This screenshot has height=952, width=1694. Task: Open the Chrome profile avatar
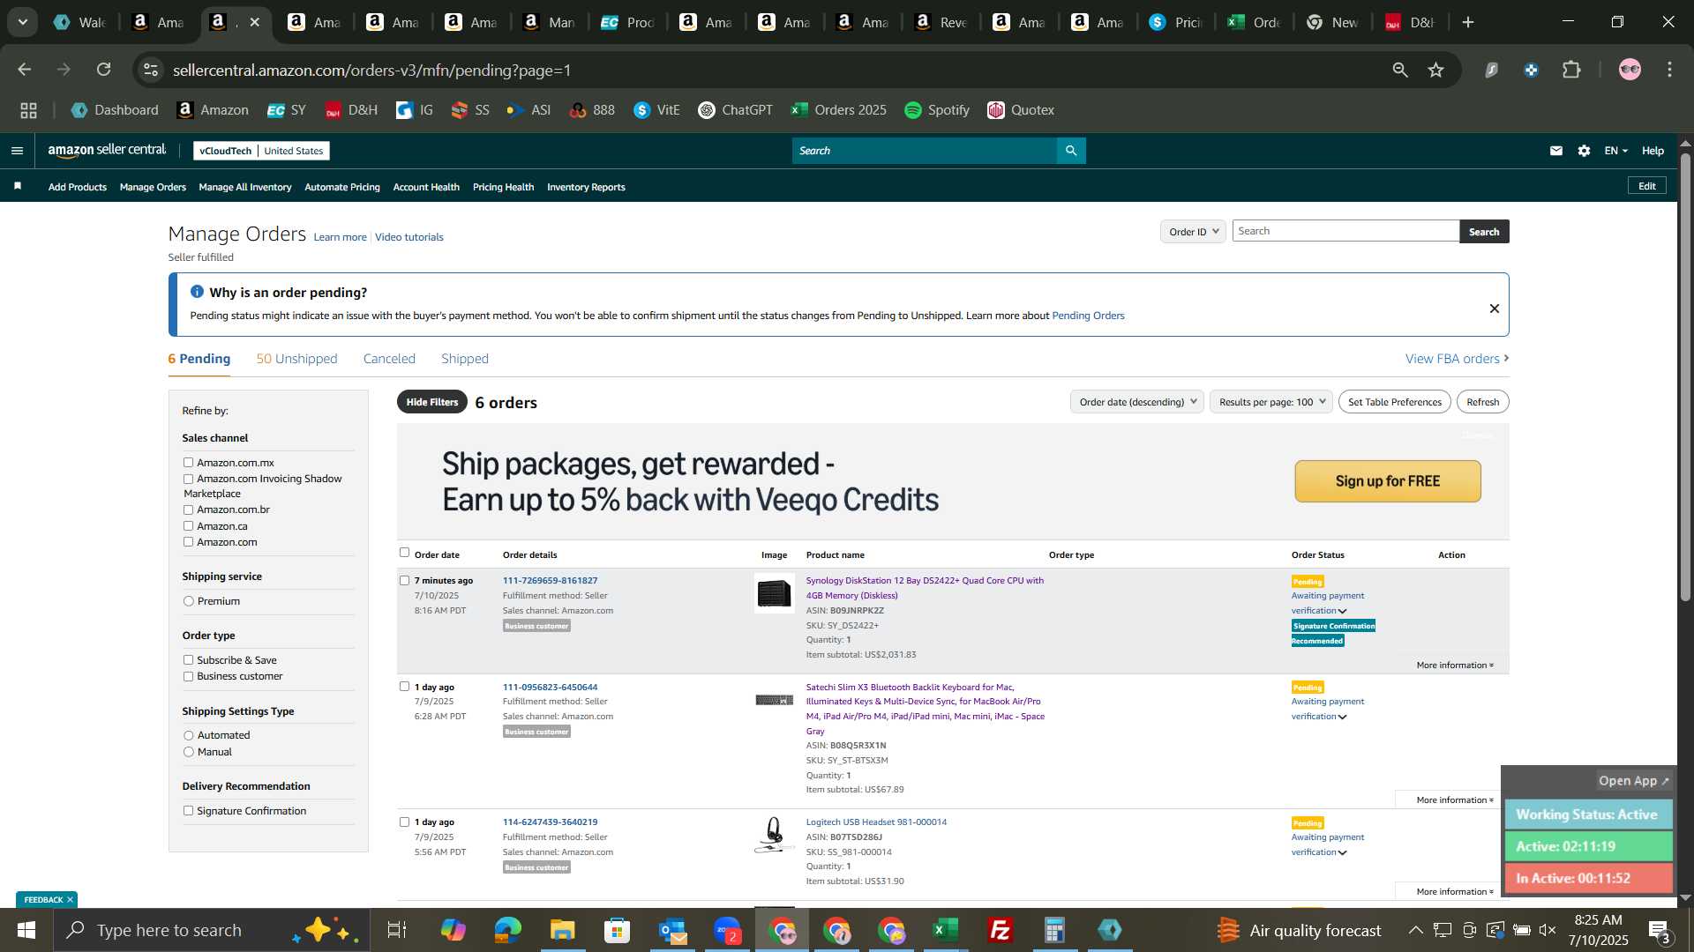1630,70
